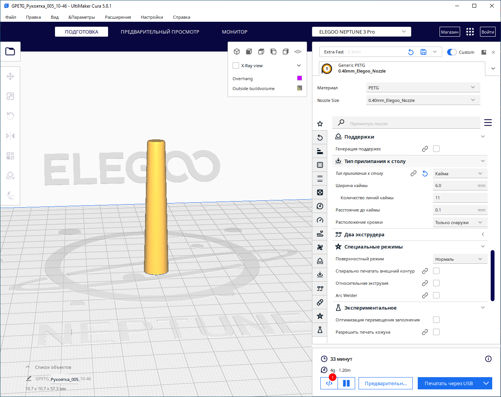
Task: Jump to Speed gauge category in sidebar
Action: coord(320,220)
